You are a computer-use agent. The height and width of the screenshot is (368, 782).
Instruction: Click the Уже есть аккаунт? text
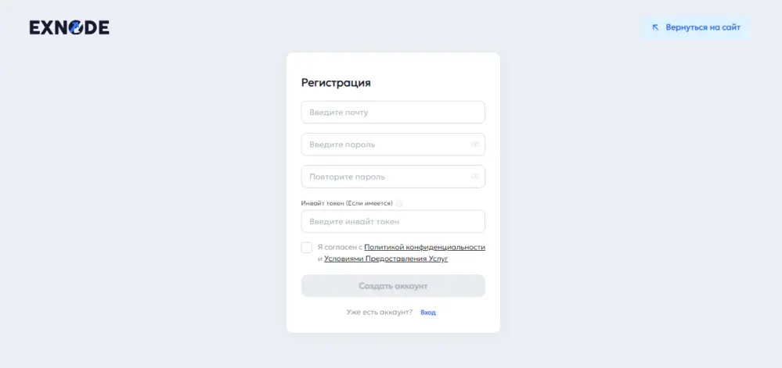[379, 313]
